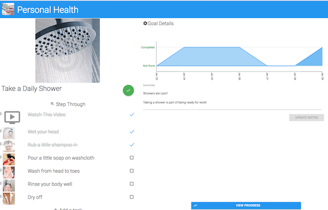
Task: Click the View Progress button
Action: [246, 206]
